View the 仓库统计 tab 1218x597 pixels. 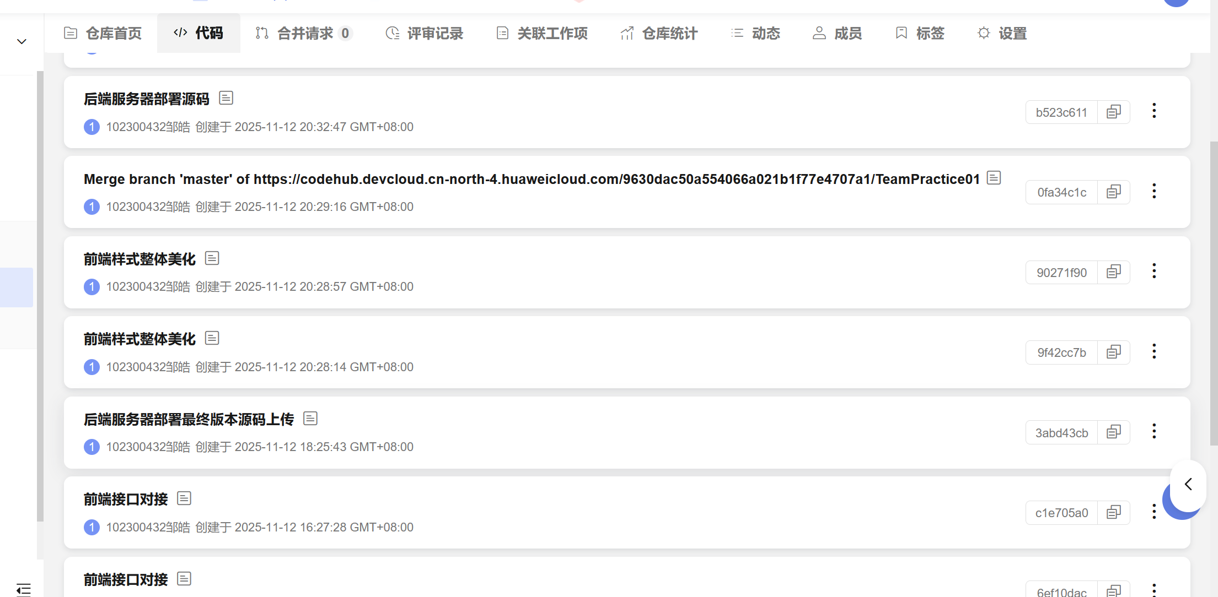659,34
